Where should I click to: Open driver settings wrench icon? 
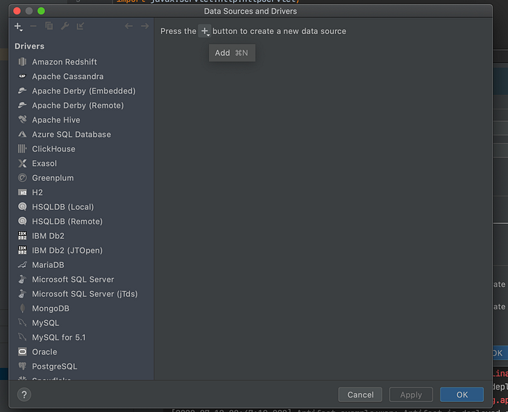click(x=65, y=26)
